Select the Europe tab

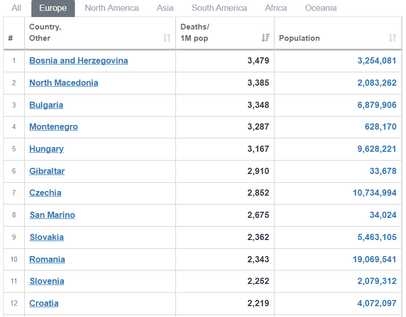click(x=53, y=8)
